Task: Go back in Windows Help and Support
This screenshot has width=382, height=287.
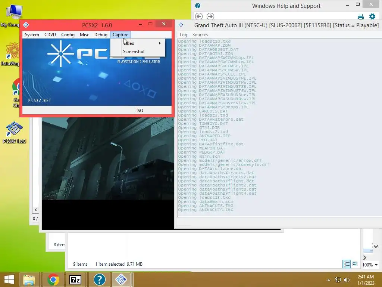Action: click(199, 16)
